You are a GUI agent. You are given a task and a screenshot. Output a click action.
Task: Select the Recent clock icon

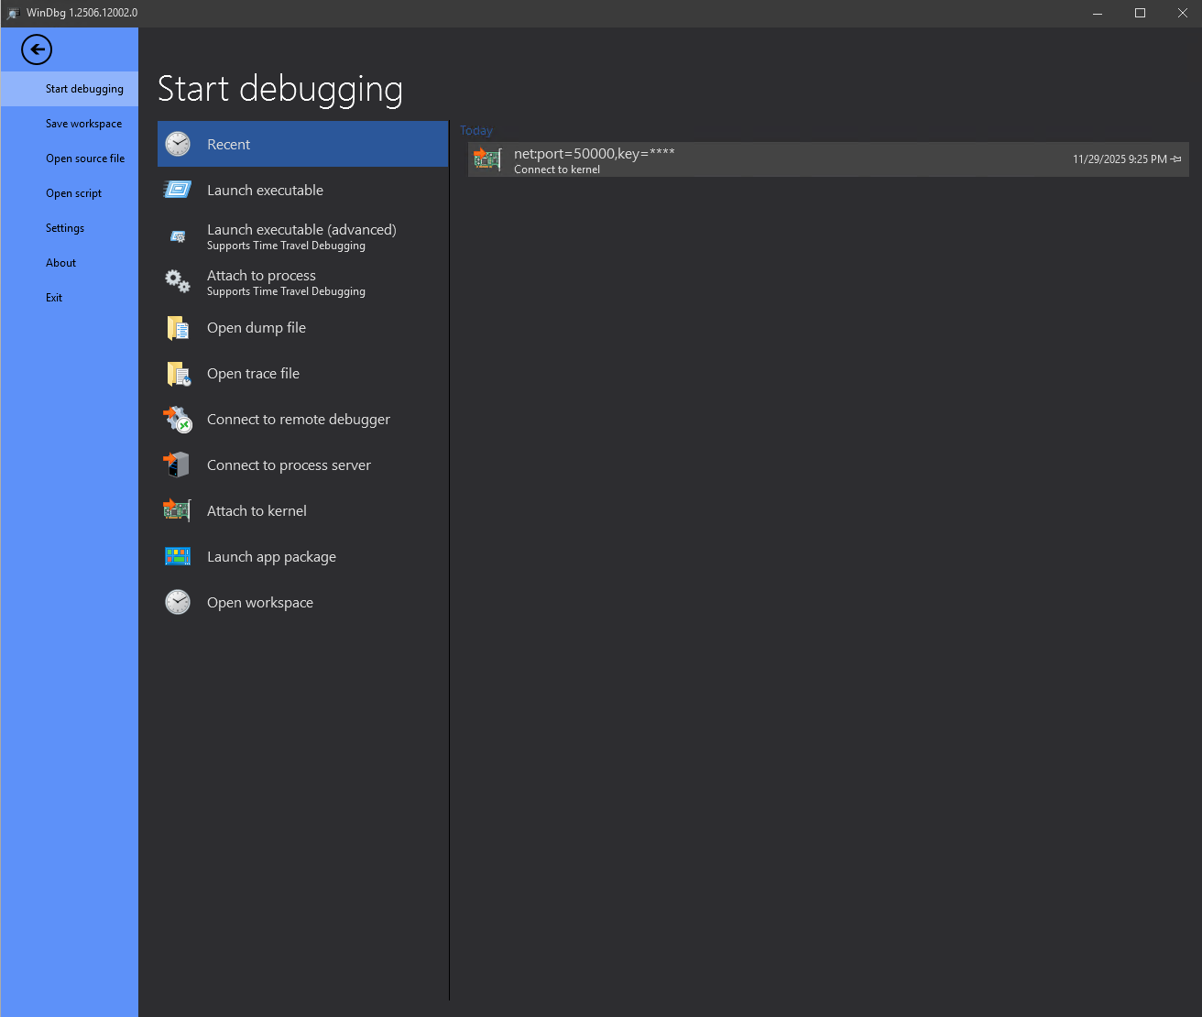tap(177, 144)
